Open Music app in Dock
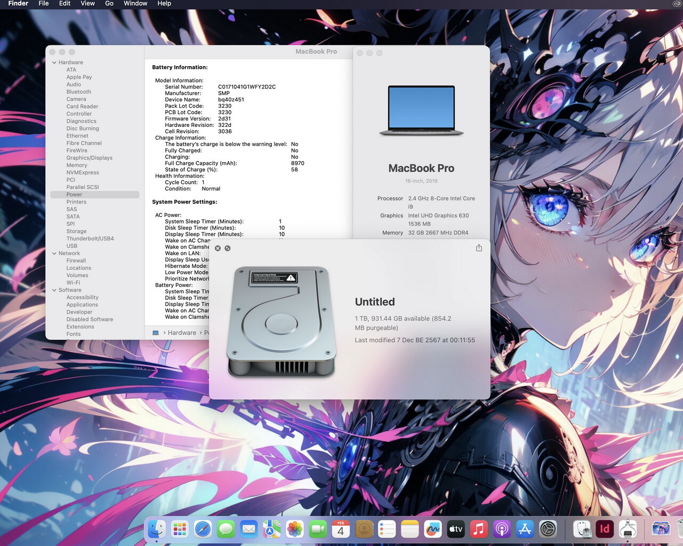Image resolution: width=683 pixels, height=546 pixels. 479,529
